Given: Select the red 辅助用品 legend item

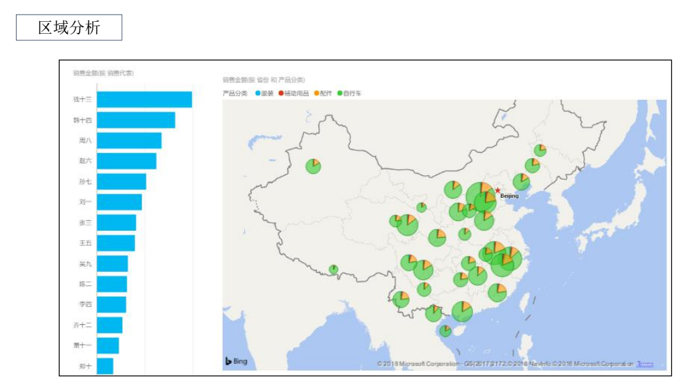Looking at the screenshot, I should click(293, 93).
